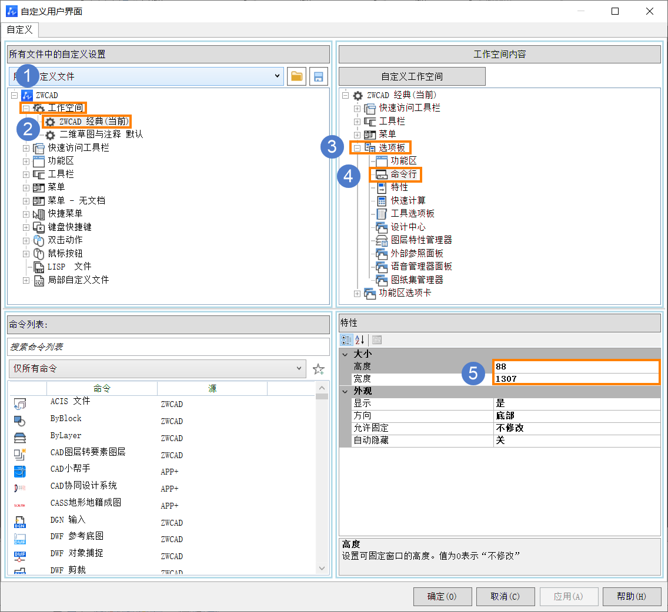Click the 搜索命令列表 search field

[168, 347]
